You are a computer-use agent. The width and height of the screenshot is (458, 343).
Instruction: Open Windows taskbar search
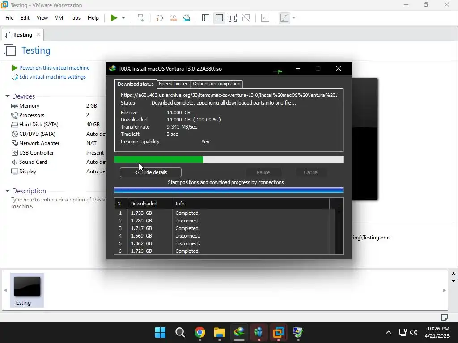click(180, 332)
